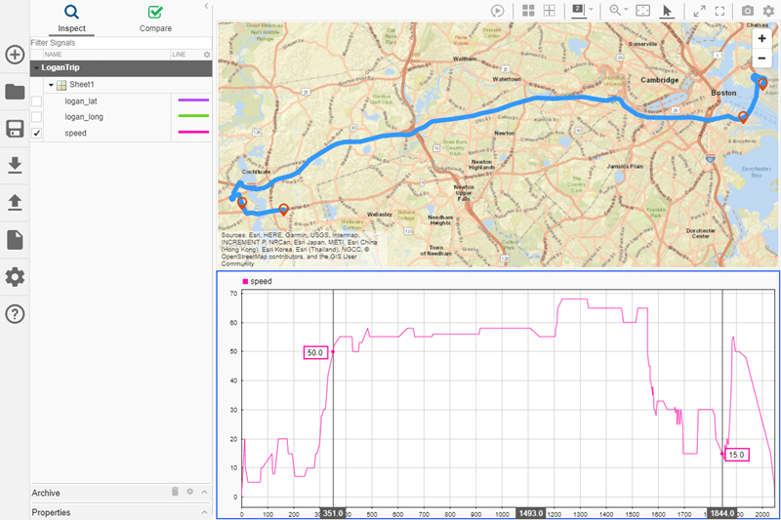Click the full screen icon
The image size is (781, 520).
tap(719, 11)
